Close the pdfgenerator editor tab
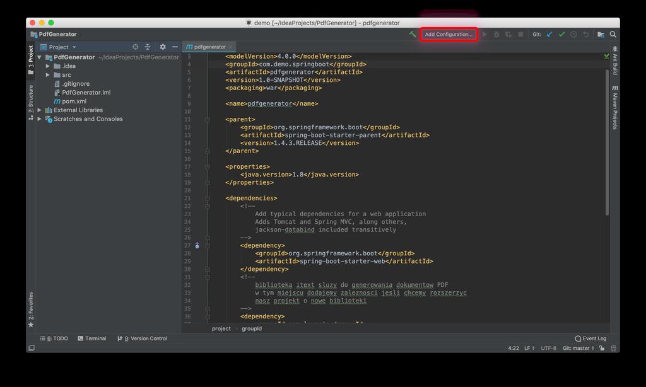 tap(231, 47)
